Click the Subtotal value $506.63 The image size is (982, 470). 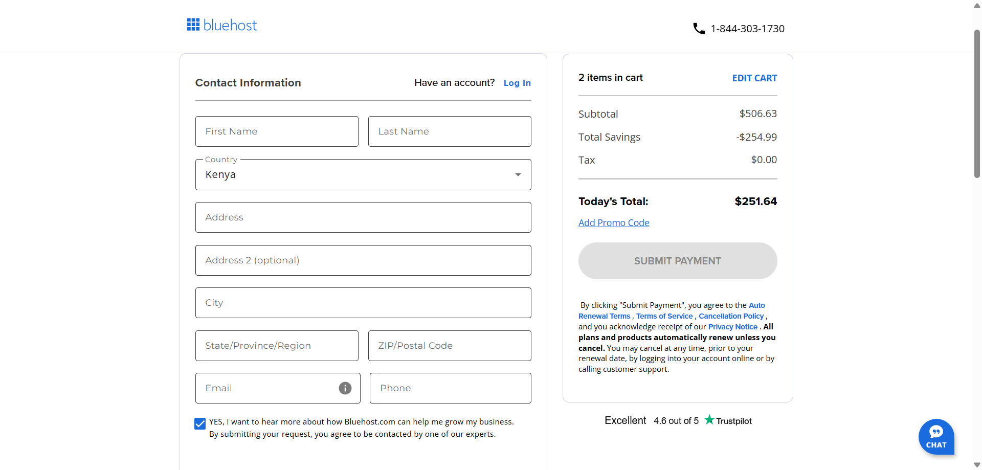(x=758, y=114)
